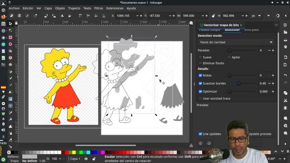
Task: Raise selection to top icon
Action: tap(80, 16)
